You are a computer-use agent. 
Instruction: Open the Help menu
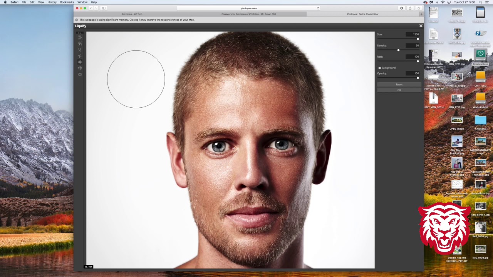click(x=94, y=2)
